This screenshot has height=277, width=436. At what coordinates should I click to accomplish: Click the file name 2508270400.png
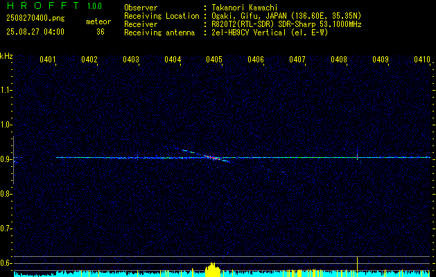point(35,19)
